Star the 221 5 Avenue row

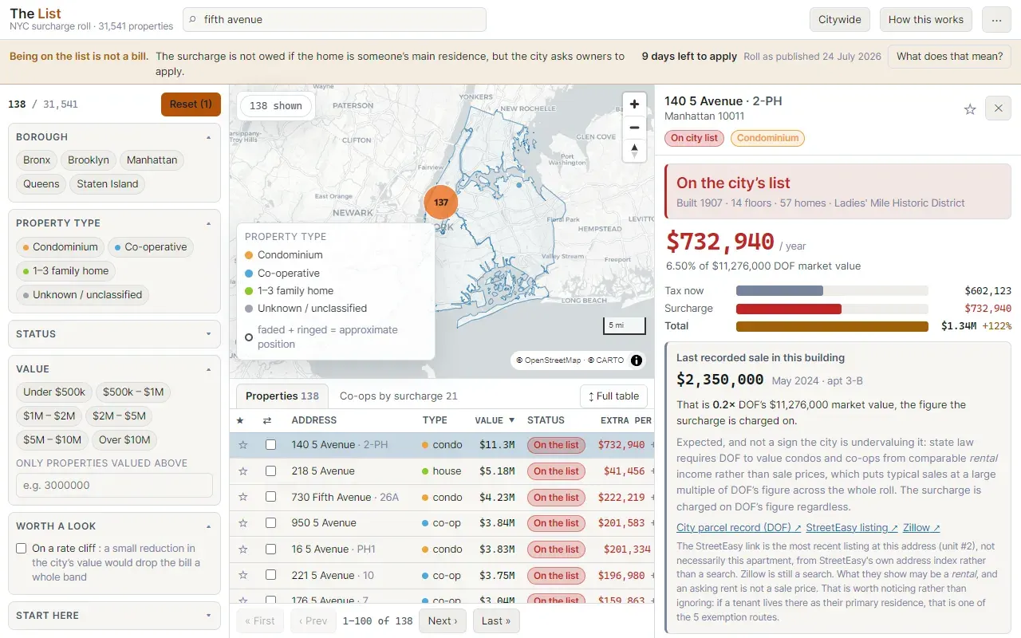point(243,576)
